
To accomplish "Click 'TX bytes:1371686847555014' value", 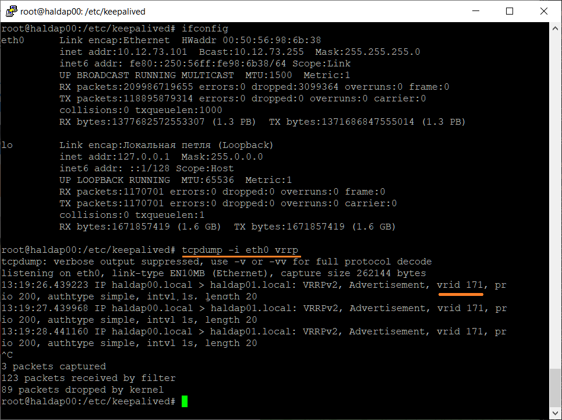I will pyautogui.click(x=341, y=122).
